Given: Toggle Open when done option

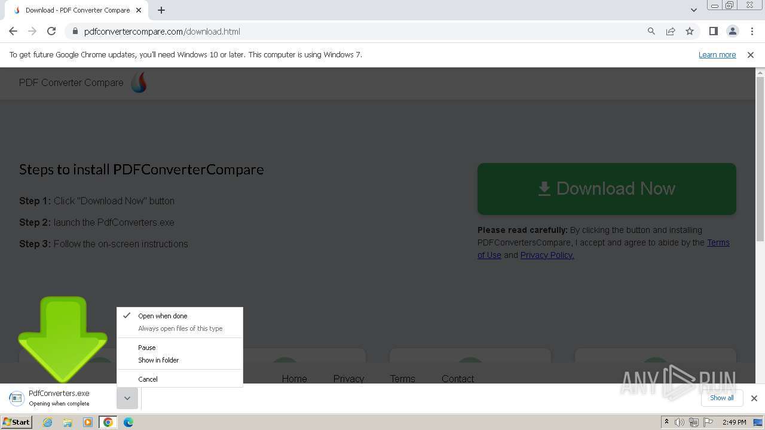Looking at the screenshot, I should click(180, 316).
